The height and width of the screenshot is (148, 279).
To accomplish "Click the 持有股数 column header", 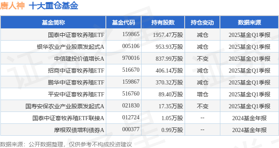I will (163, 23).
